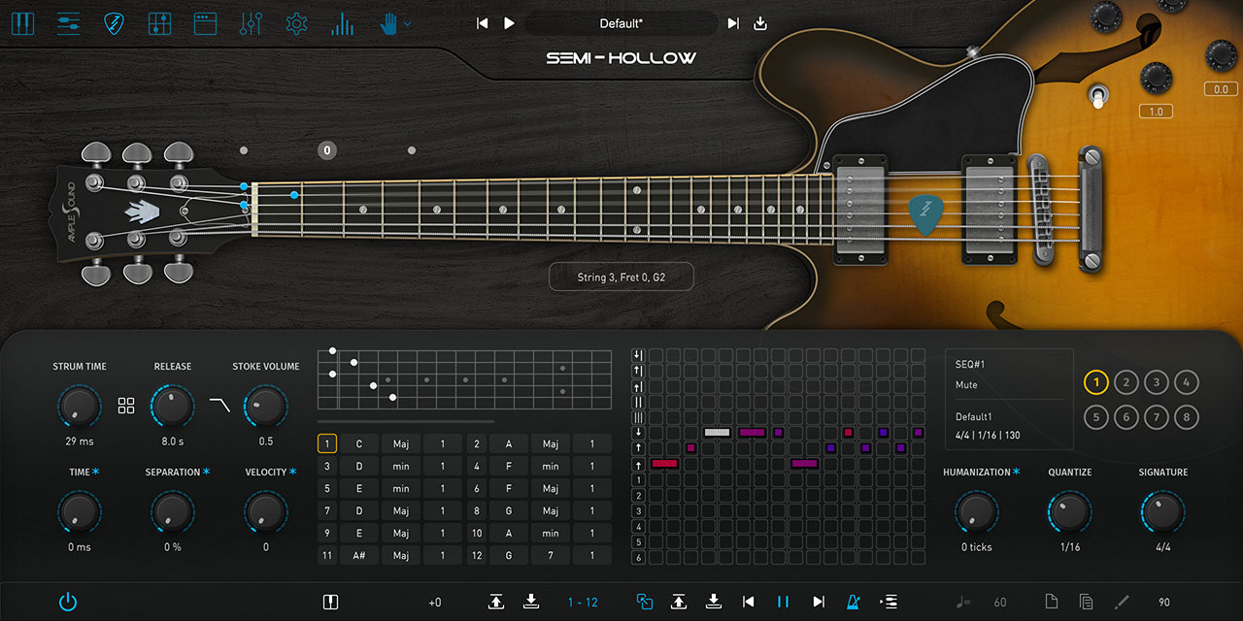Image resolution: width=1243 pixels, height=621 pixels.
Task: Click the guitar pick on the strings
Action: pos(925,213)
